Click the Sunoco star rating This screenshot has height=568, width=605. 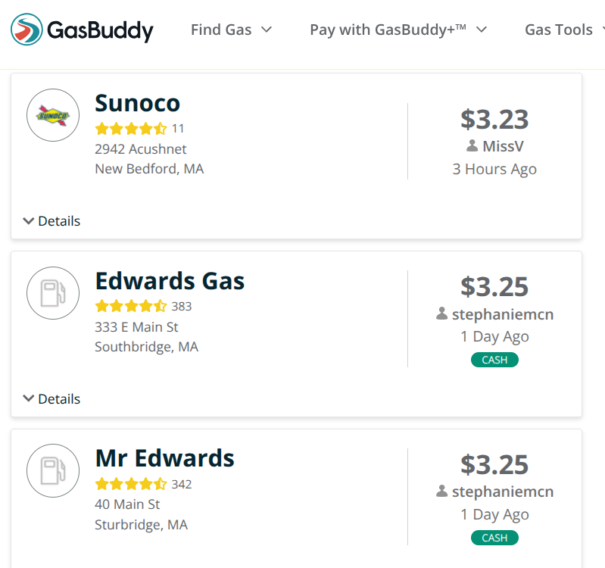(130, 129)
